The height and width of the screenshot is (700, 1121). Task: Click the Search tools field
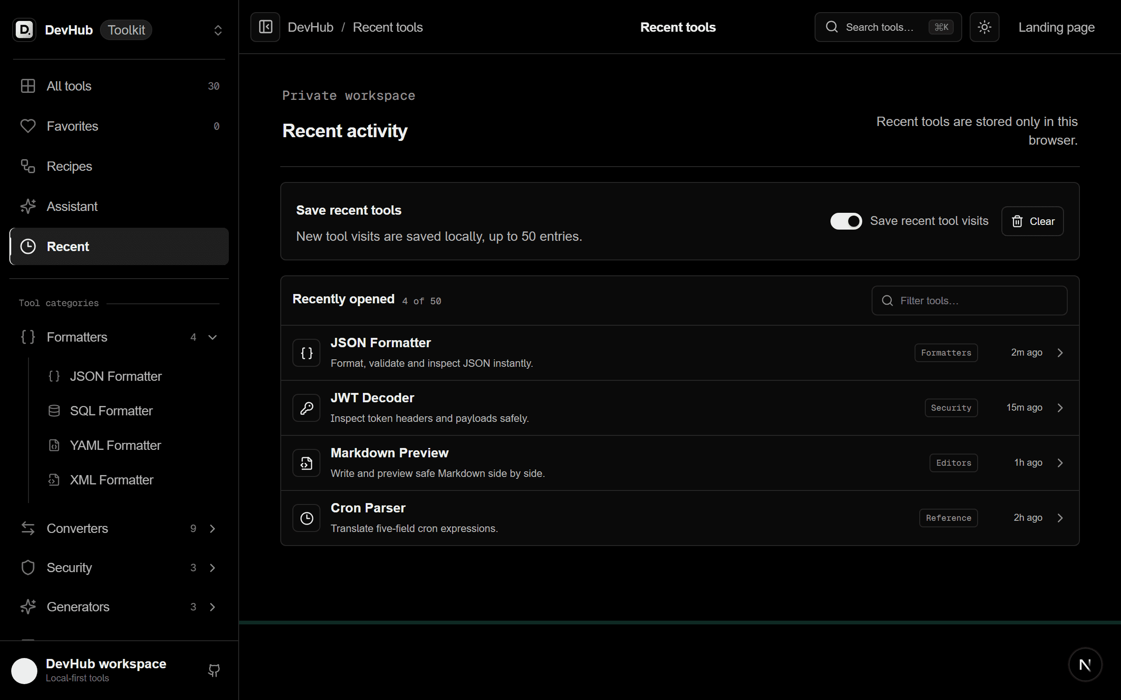pyautogui.click(x=888, y=27)
